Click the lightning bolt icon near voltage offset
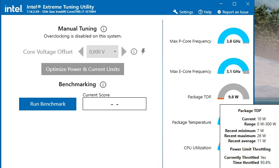 (x=143, y=51)
